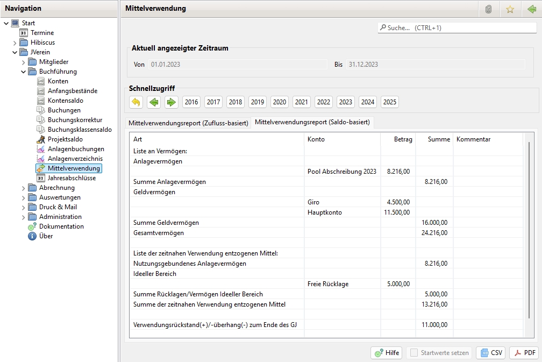Click the CSV export button
This screenshot has width=542, height=362.
(491, 353)
